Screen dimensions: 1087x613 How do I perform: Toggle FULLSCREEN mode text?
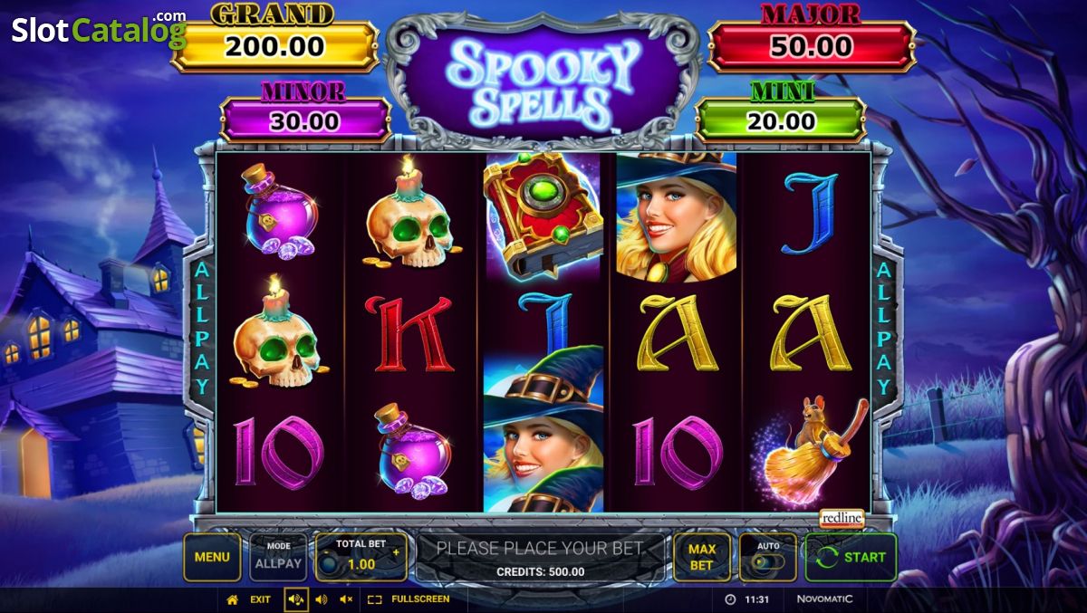tap(420, 599)
